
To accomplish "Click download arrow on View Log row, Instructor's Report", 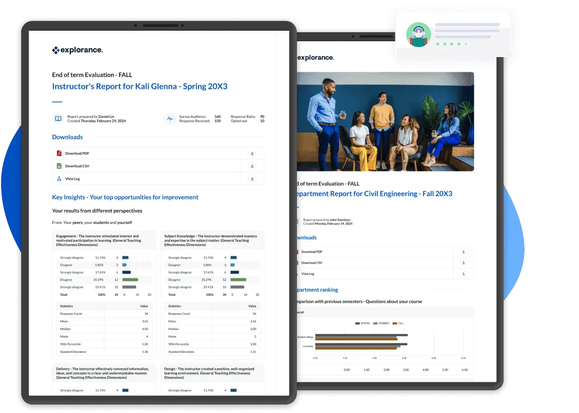I will click(x=252, y=179).
